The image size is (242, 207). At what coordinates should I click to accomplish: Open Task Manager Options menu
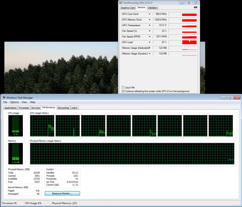click(x=14, y=102)
